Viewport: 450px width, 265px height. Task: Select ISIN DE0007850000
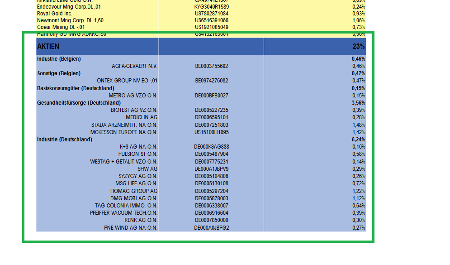[212, 220]
